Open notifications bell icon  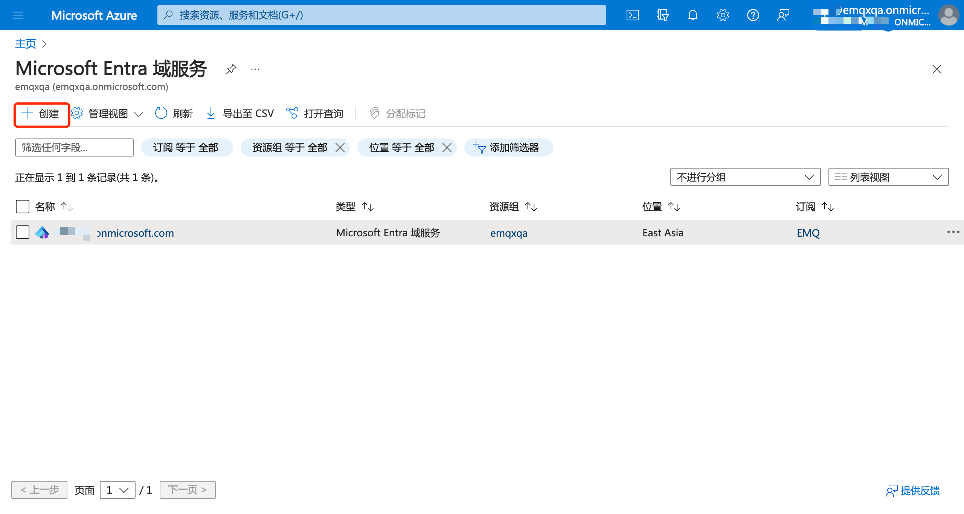(692, 15)
